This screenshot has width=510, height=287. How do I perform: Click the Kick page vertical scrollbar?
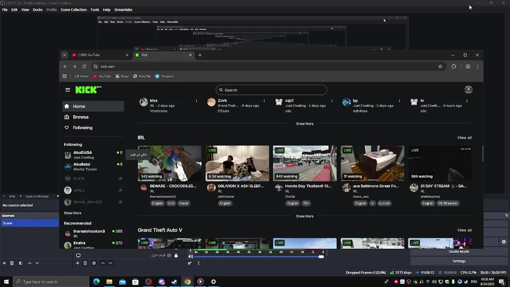click(483, 153)
